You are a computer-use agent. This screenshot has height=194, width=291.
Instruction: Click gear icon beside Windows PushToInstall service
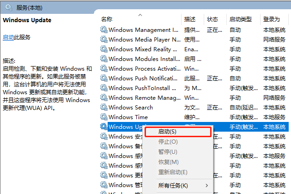104,88
